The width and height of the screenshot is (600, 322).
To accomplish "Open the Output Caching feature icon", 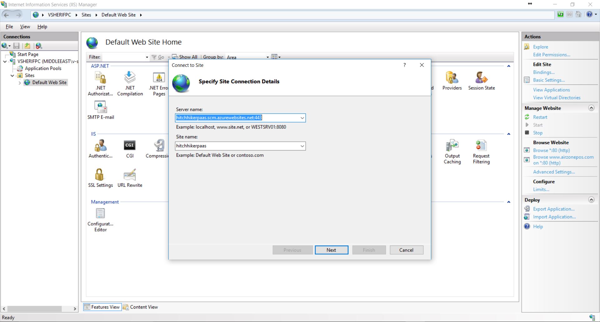I will 452,146.
